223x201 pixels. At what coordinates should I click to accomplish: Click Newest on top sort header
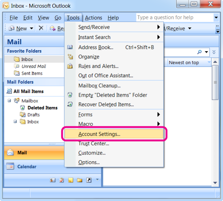coord(189,62)
